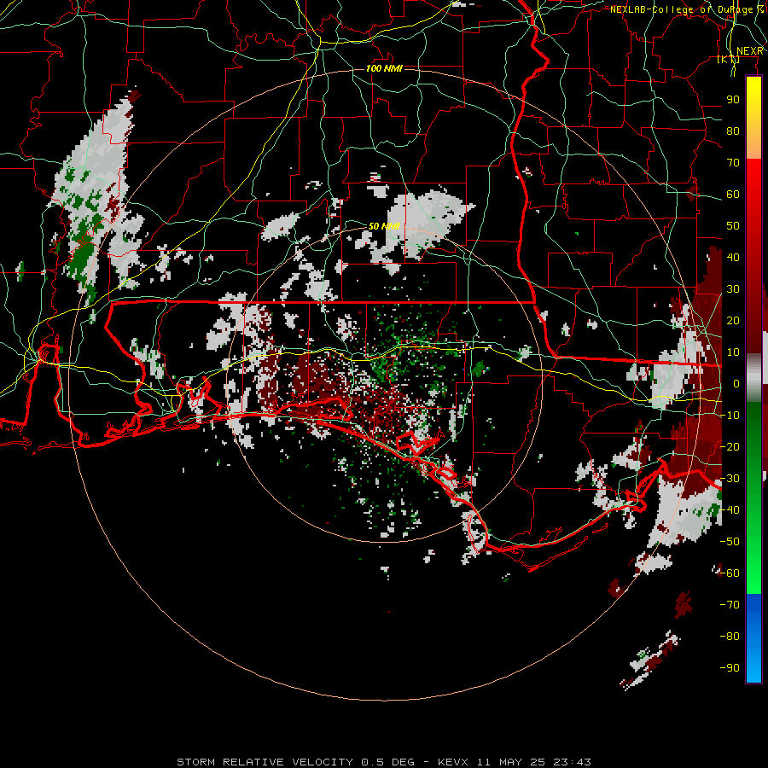This screenshot has width=768, height=768.
Task: Click the '11 MAY 25' date in caption
Action: [511, 762]
